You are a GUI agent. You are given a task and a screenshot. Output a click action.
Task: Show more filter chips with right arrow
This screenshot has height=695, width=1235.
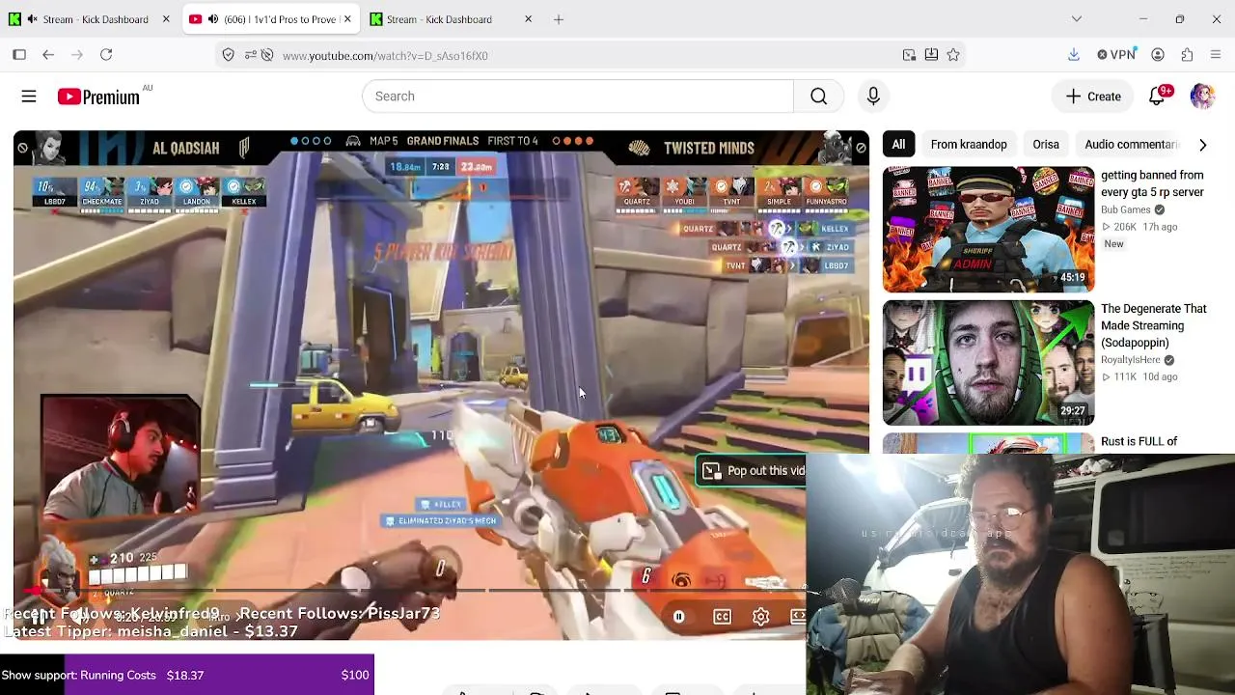point(1202,145)
